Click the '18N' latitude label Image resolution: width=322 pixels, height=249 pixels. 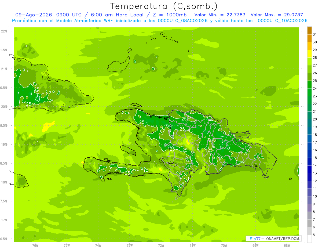[x=4, y=182]
